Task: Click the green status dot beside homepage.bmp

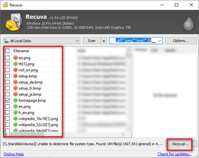Action: [x=15, y=100]
